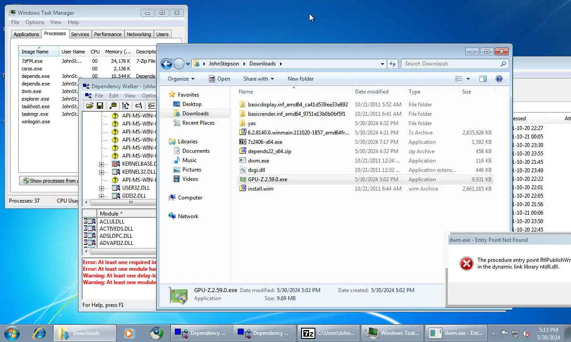This screenshot has height=342, width=571.
Task: Sort files by Date modified column
Action: pyautogui.click(x=379, y=92)
